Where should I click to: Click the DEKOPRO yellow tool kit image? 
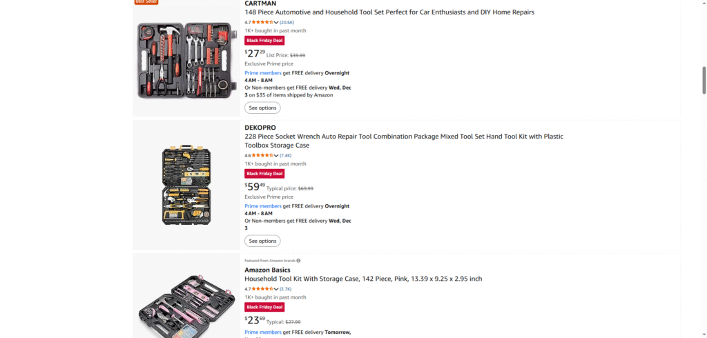[186, 185]
